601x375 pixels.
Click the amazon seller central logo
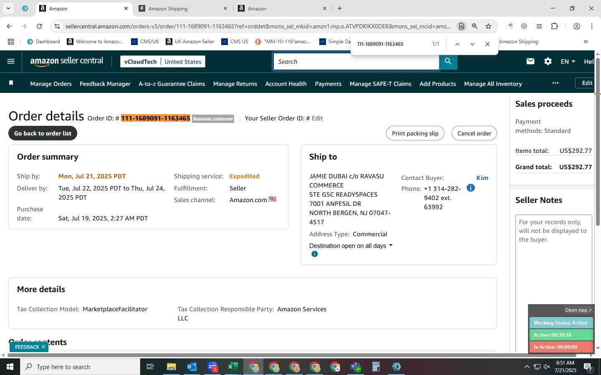pos(67,61)
